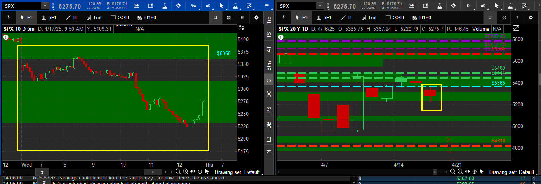
Task: Toggle the All-charts drawing mode on right toolbar
Action: 517,17
